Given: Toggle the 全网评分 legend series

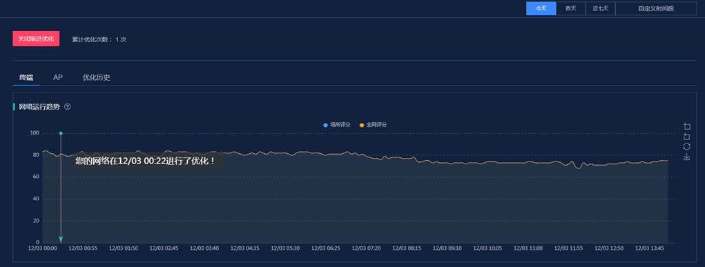Looking at the screenshot, I should click(x=373, y=125).
